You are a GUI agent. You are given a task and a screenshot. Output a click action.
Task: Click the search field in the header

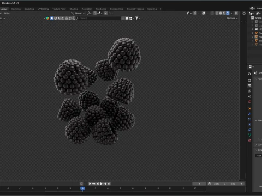[99, 18]
